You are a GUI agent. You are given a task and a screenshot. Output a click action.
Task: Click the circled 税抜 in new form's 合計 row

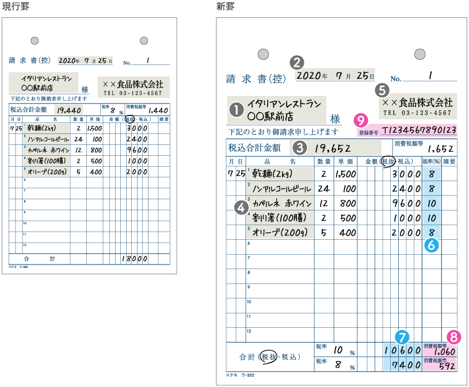pos(268,357)
